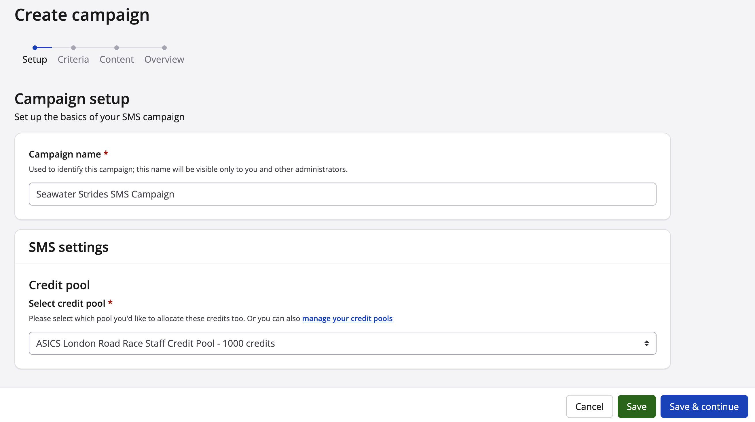Image resolution: width=755 pixels, height=422 pixels.
Task: Click the SMS settings heading
Action: [x=69, y=247]
